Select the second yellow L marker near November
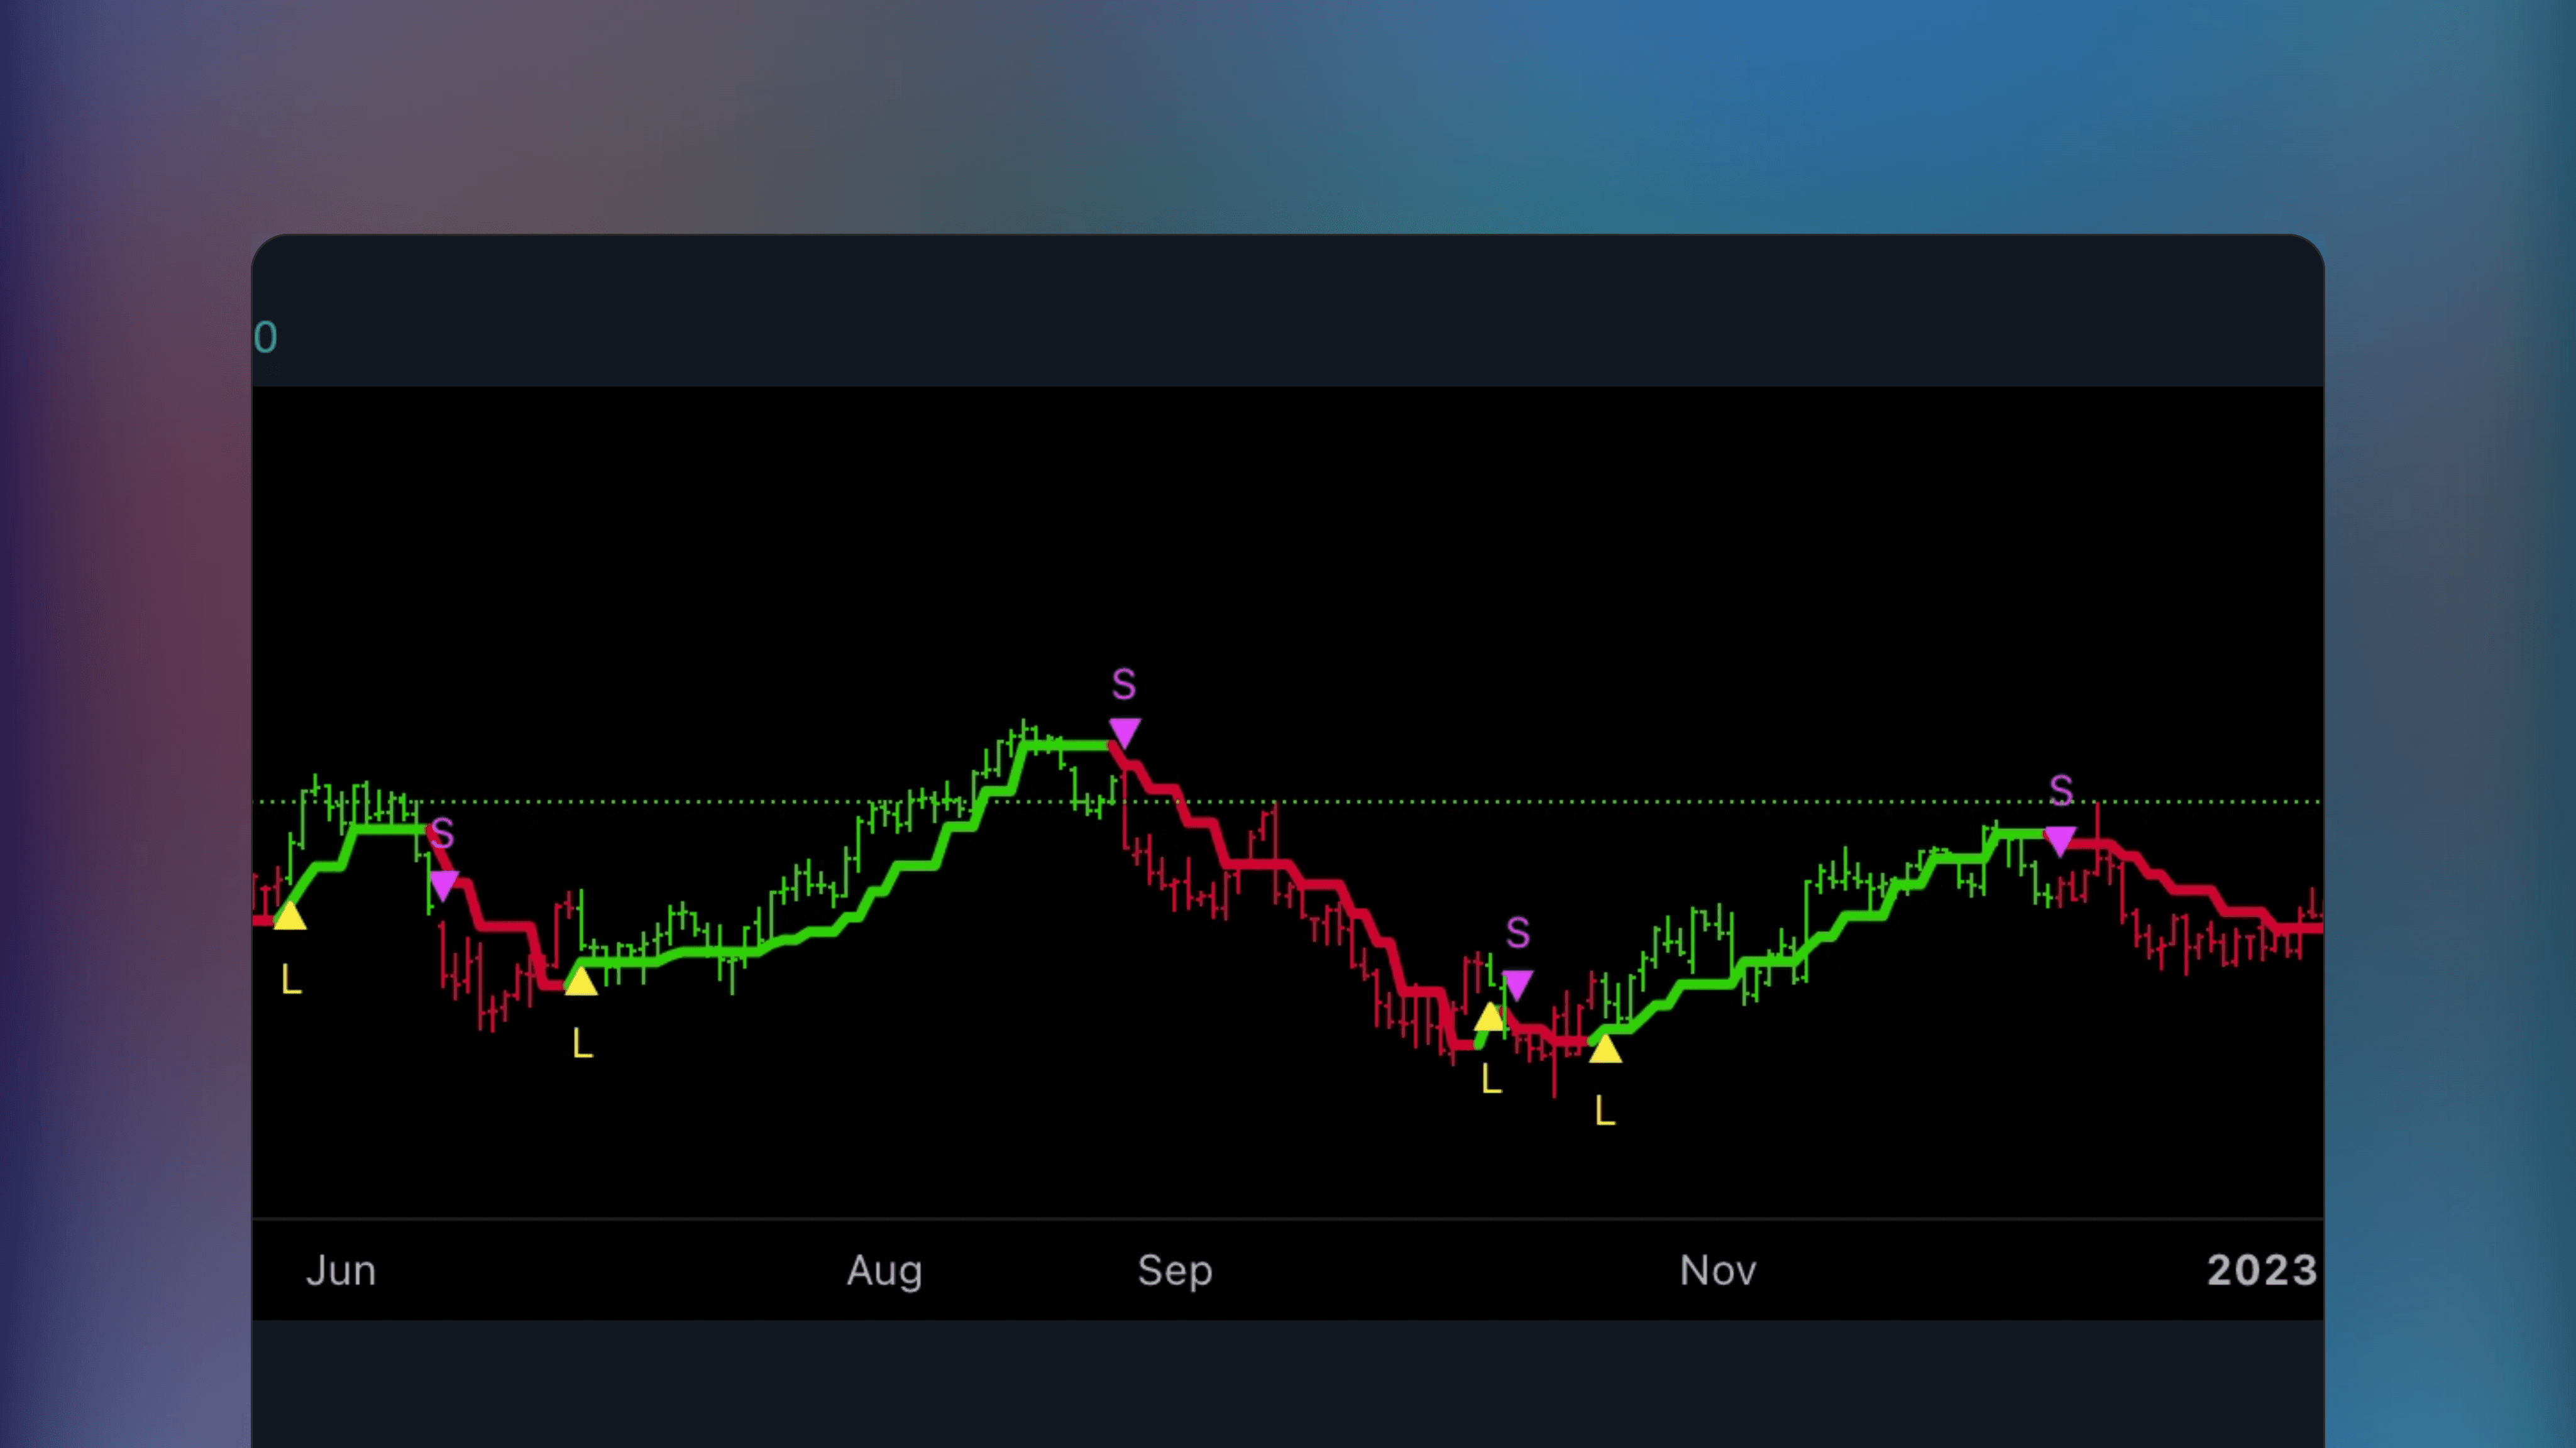 point(1607,1051)
